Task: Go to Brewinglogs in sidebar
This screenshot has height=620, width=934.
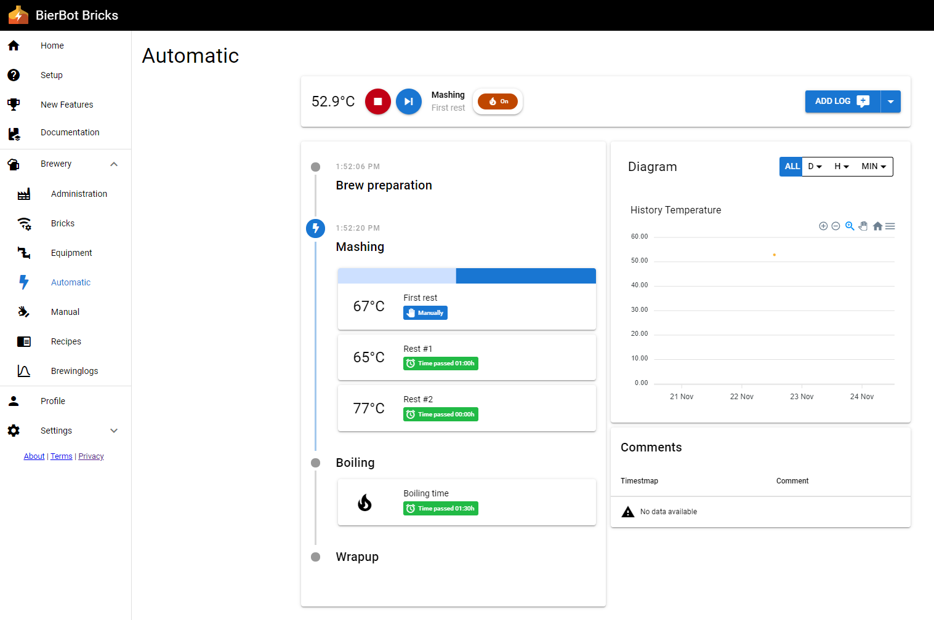Action: tap(74, 371)
